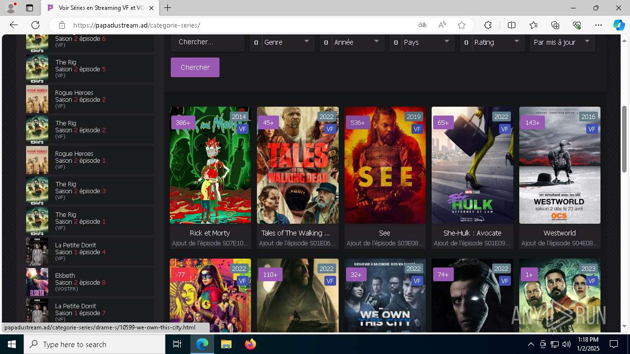Focus the Chercher search field

(208, 42)
